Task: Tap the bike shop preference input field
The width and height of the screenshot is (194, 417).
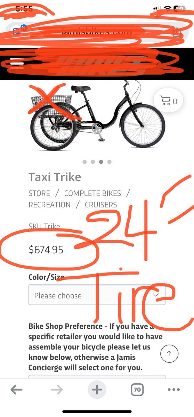Action: coord(97,377)
